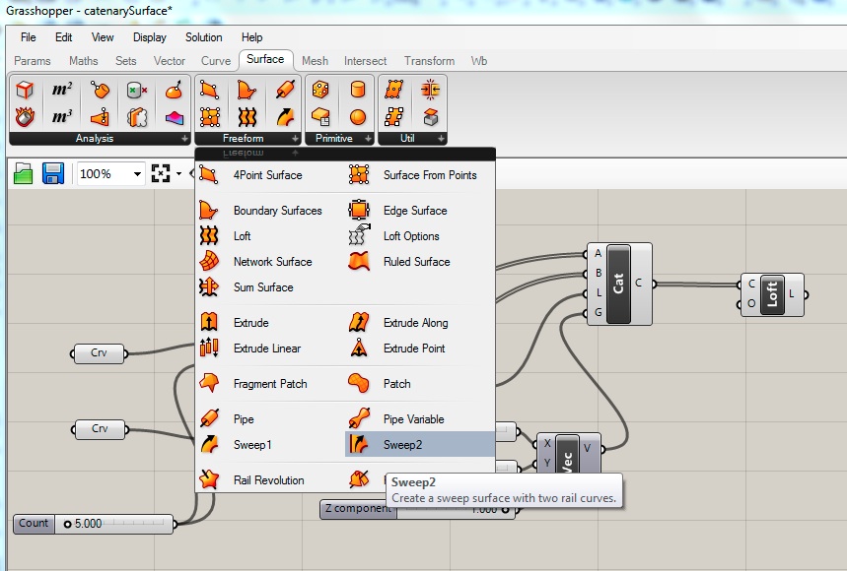
Task: Choose Fragment Patch from the dropdown list
Action: pyautogui.click(x=270, y=383)
